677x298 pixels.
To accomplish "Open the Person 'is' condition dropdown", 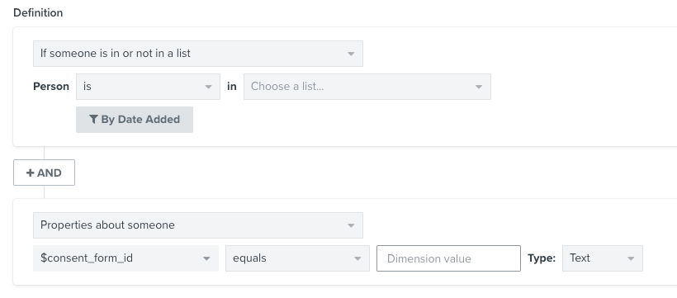I will (148, 87).
